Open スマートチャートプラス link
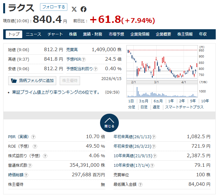216x195 pixels. 184,107
